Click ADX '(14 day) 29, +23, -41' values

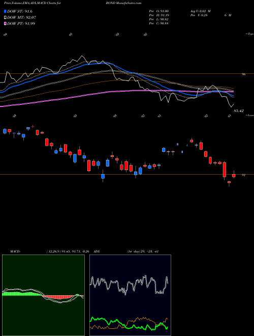point(142,251)
